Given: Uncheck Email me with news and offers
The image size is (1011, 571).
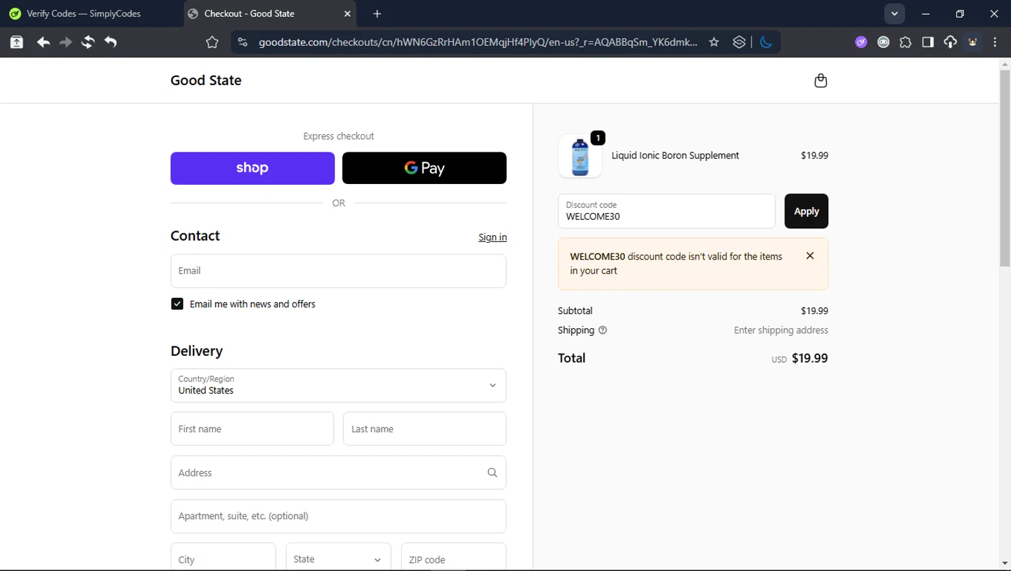Looking at the screenshot, I should pos(177,304).
